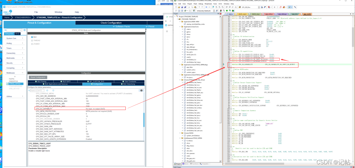Select STM32_WPAN in Middleware list
The image size is (355, 168).
(15, 84)
